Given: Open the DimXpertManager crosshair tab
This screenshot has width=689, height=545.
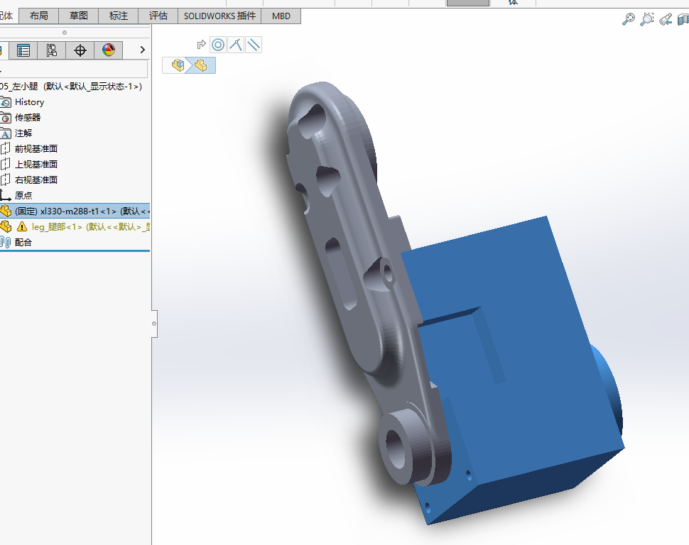Looking at the screenshot, I should click(80, 50).
